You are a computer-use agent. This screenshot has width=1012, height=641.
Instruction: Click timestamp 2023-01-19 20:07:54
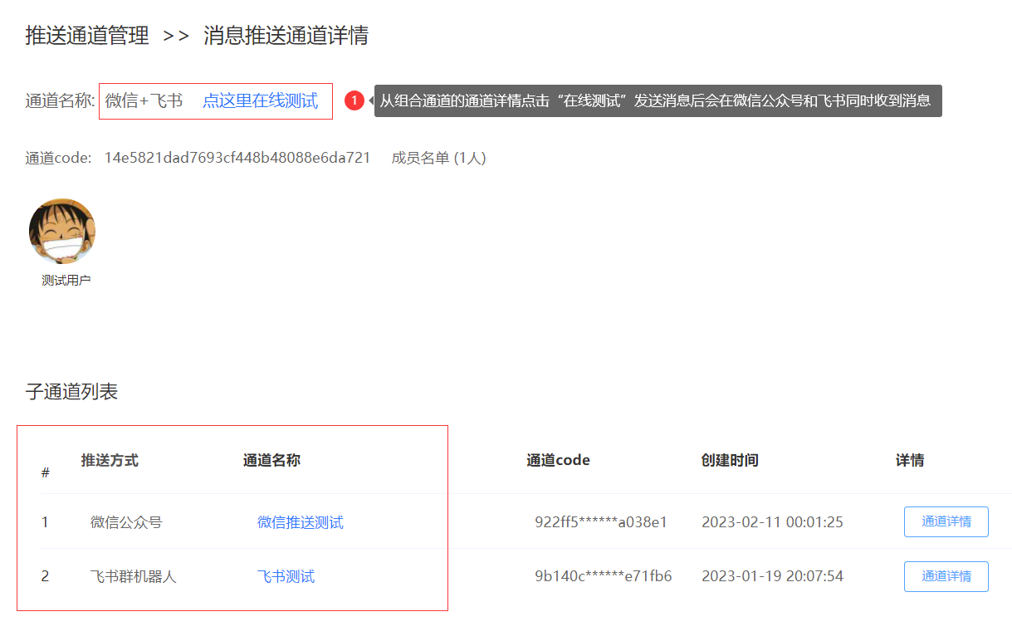coord(772,576)
